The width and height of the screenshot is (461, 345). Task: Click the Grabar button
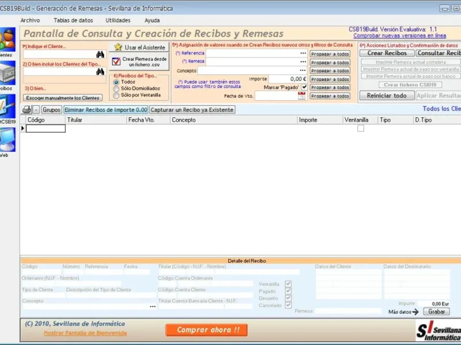pos(436,312)
